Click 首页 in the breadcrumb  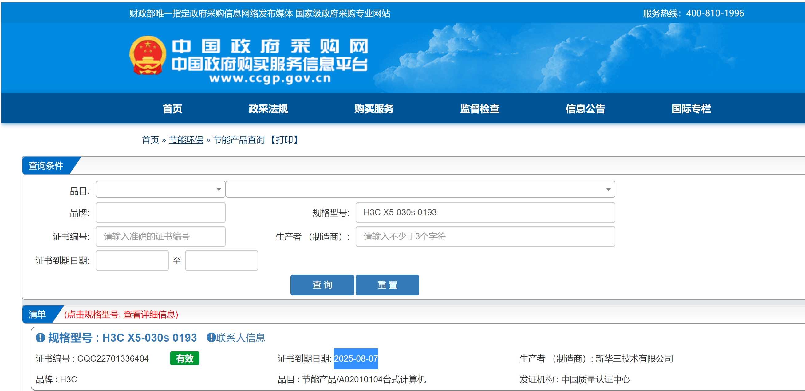pos(150,140)
